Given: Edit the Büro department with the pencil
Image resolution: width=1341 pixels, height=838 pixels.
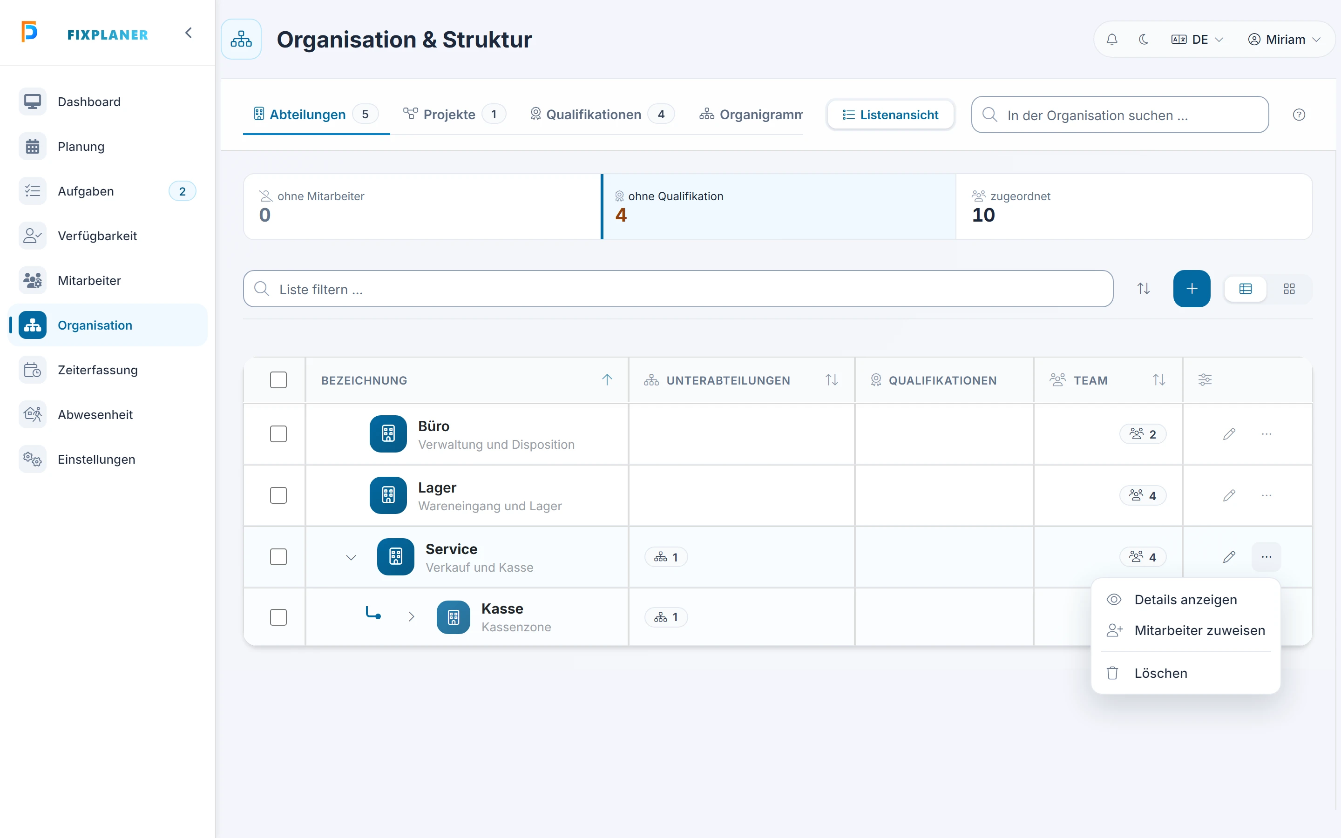Looking at the screenshot, I should [x=1229, y=434].
